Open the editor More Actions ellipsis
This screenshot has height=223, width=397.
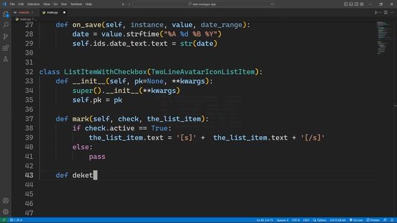coord(391,12)
